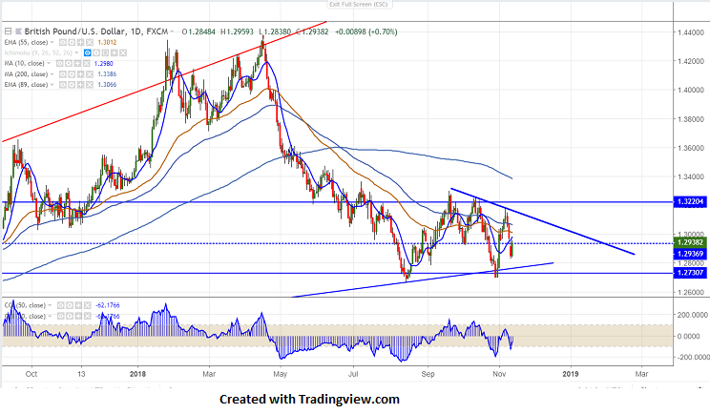Image resolution: width=710 pixels, height=414 pixels.
Task: Hide the EMA (89, close) indicator
Action: [63, 85]
